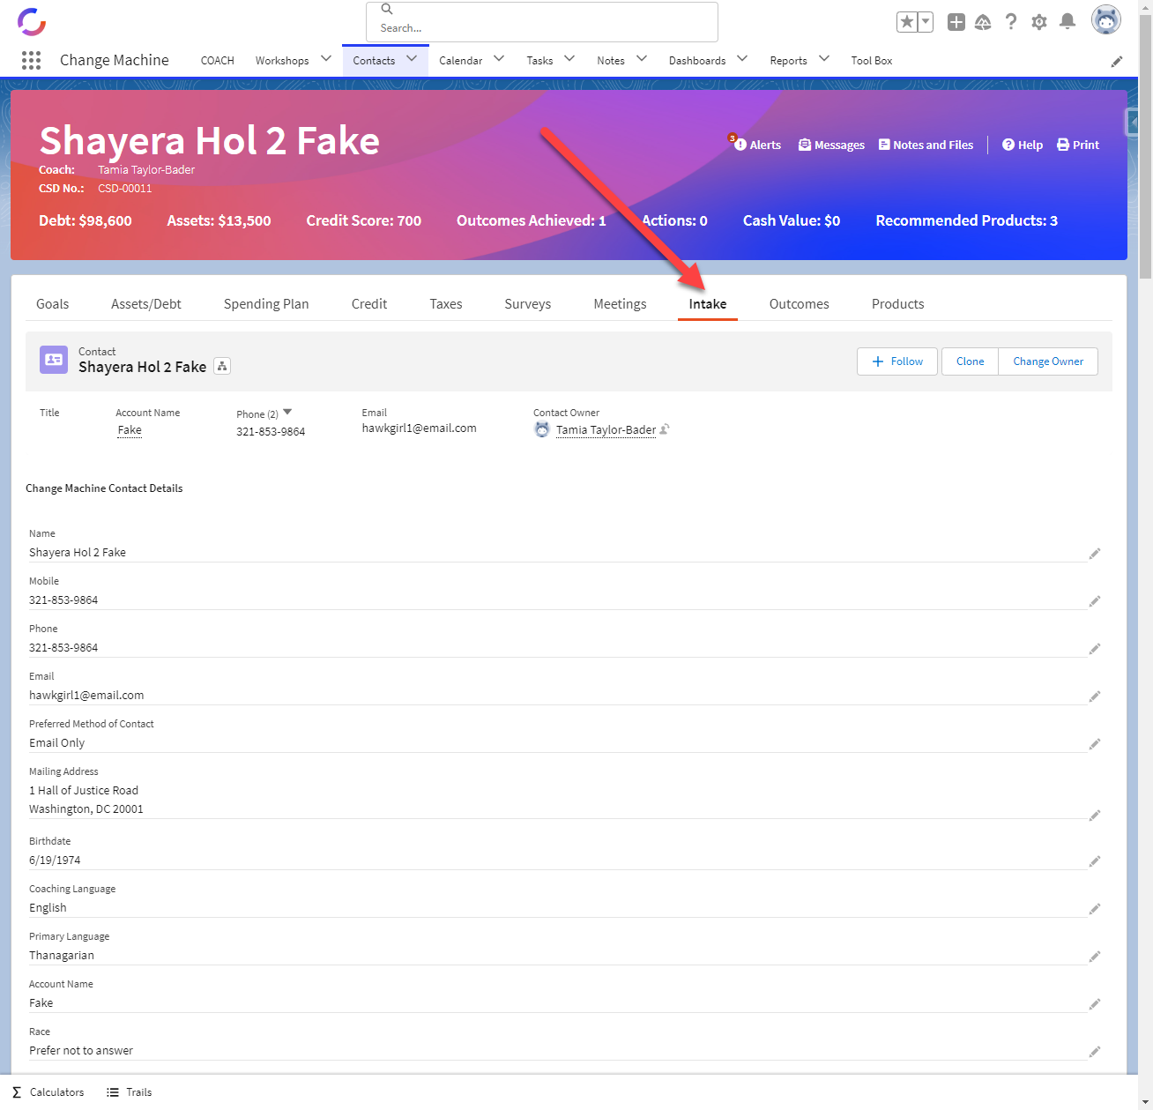Open the Trailhead guidance icon

[984, 22]
